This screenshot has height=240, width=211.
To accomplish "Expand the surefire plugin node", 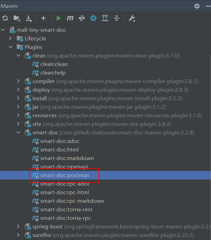I will [18, 235].
